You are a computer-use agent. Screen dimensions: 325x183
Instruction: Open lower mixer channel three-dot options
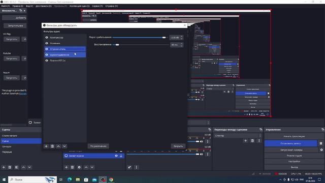(208, 154)
